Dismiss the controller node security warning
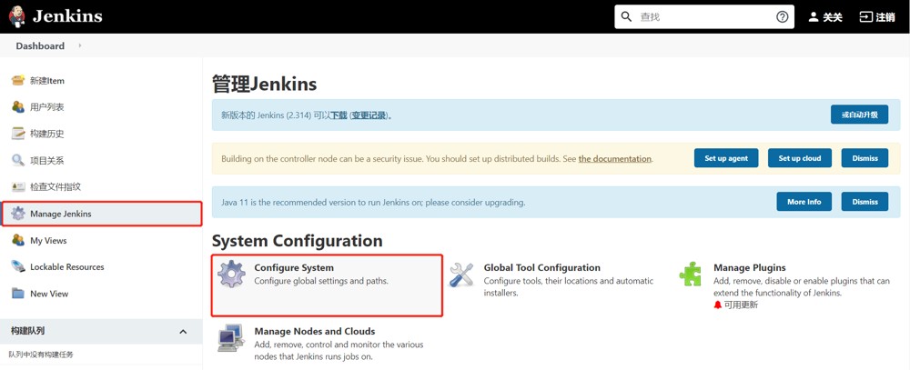The image size is (910, 370). pos(864,158)
